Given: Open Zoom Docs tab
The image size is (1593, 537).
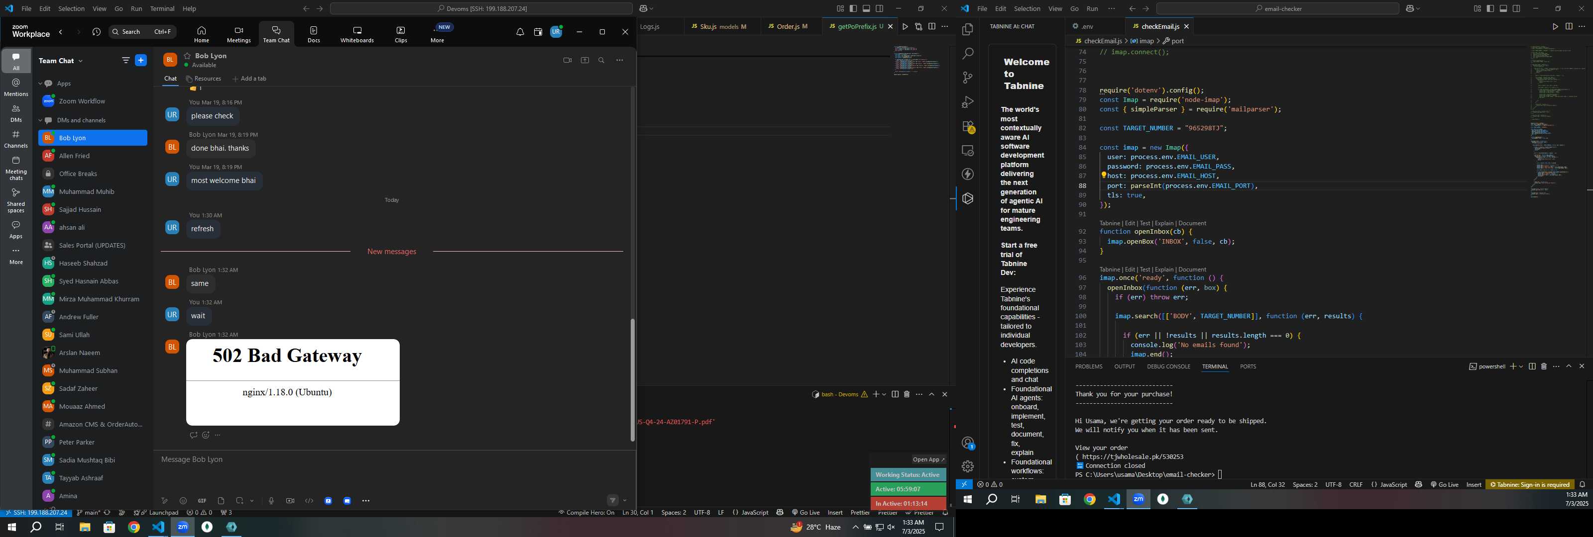Looking at the screenshot, I should coord(314,34).
